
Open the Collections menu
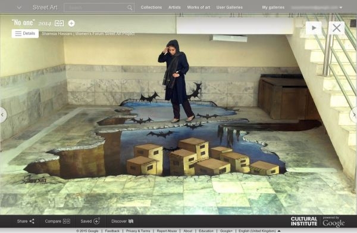(x=151, y=7)
